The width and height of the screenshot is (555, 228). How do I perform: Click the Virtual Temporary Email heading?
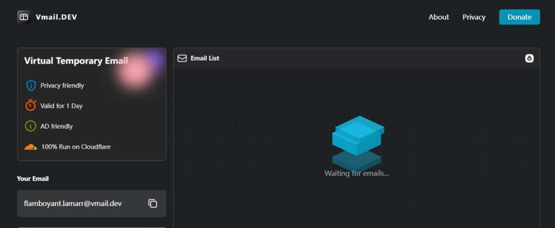click(x=76, y=61)
